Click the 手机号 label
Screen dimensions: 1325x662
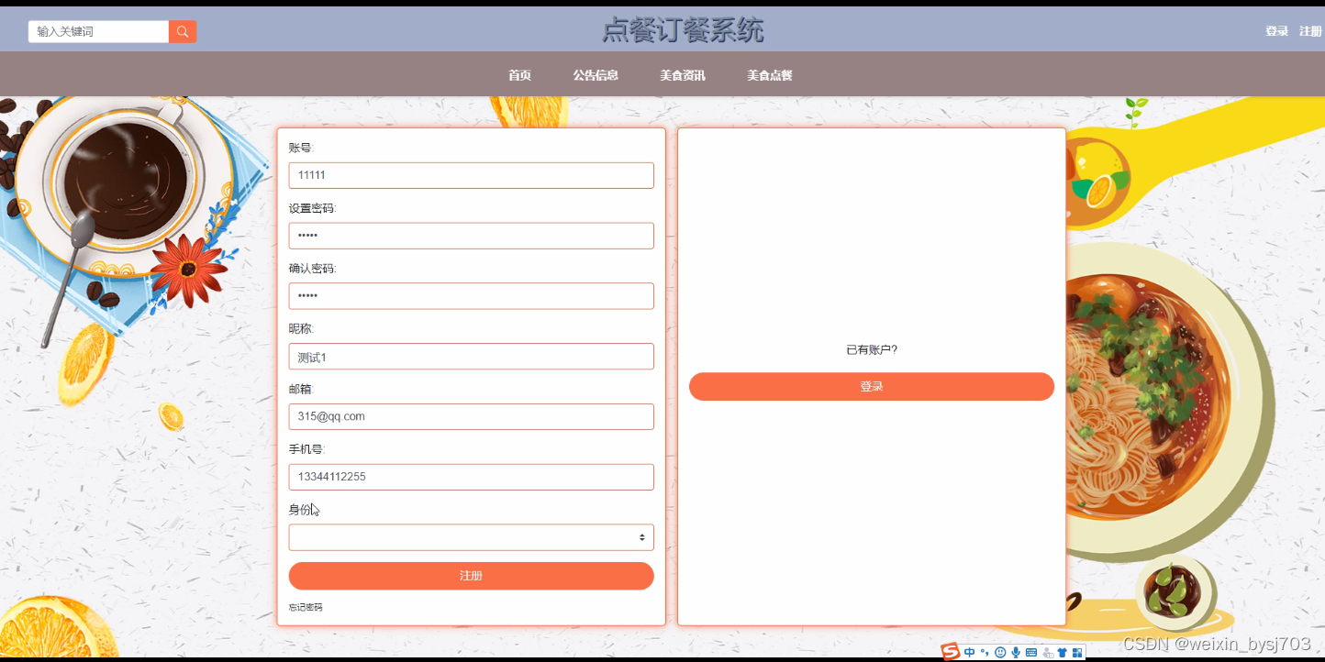point(306,449)
